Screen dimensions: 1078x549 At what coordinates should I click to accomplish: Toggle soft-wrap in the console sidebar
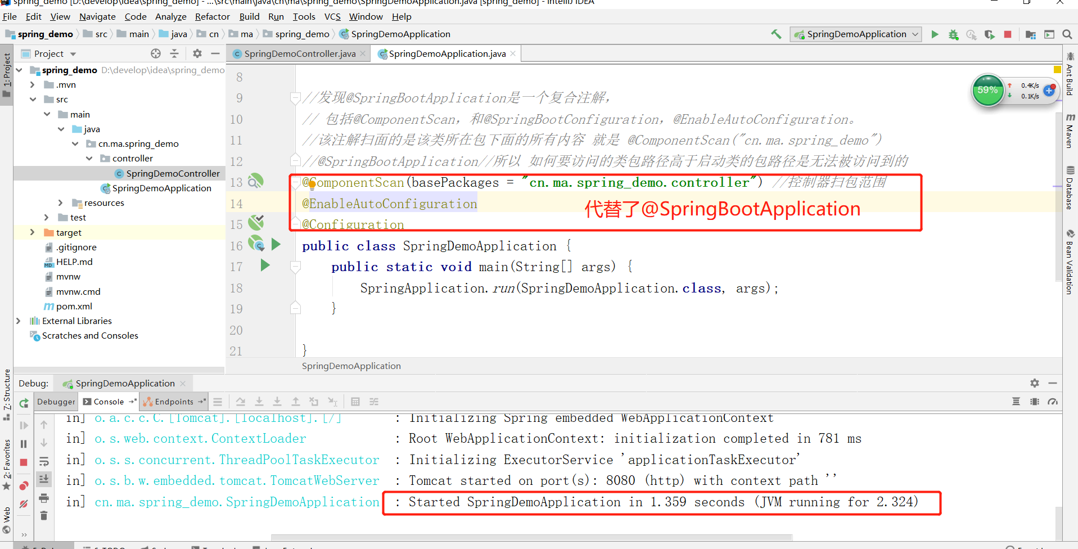click(x=44, y=462)
